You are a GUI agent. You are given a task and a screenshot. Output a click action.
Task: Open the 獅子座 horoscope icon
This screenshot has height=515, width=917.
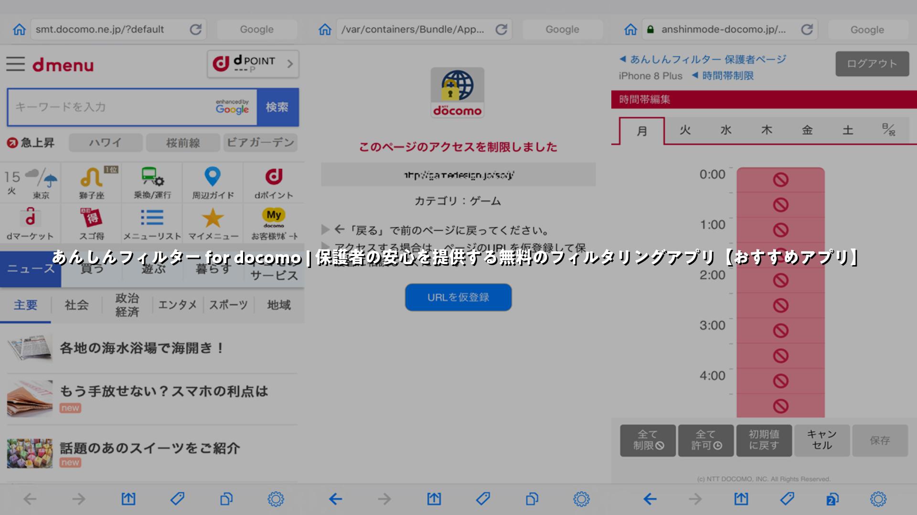[92, 183]
